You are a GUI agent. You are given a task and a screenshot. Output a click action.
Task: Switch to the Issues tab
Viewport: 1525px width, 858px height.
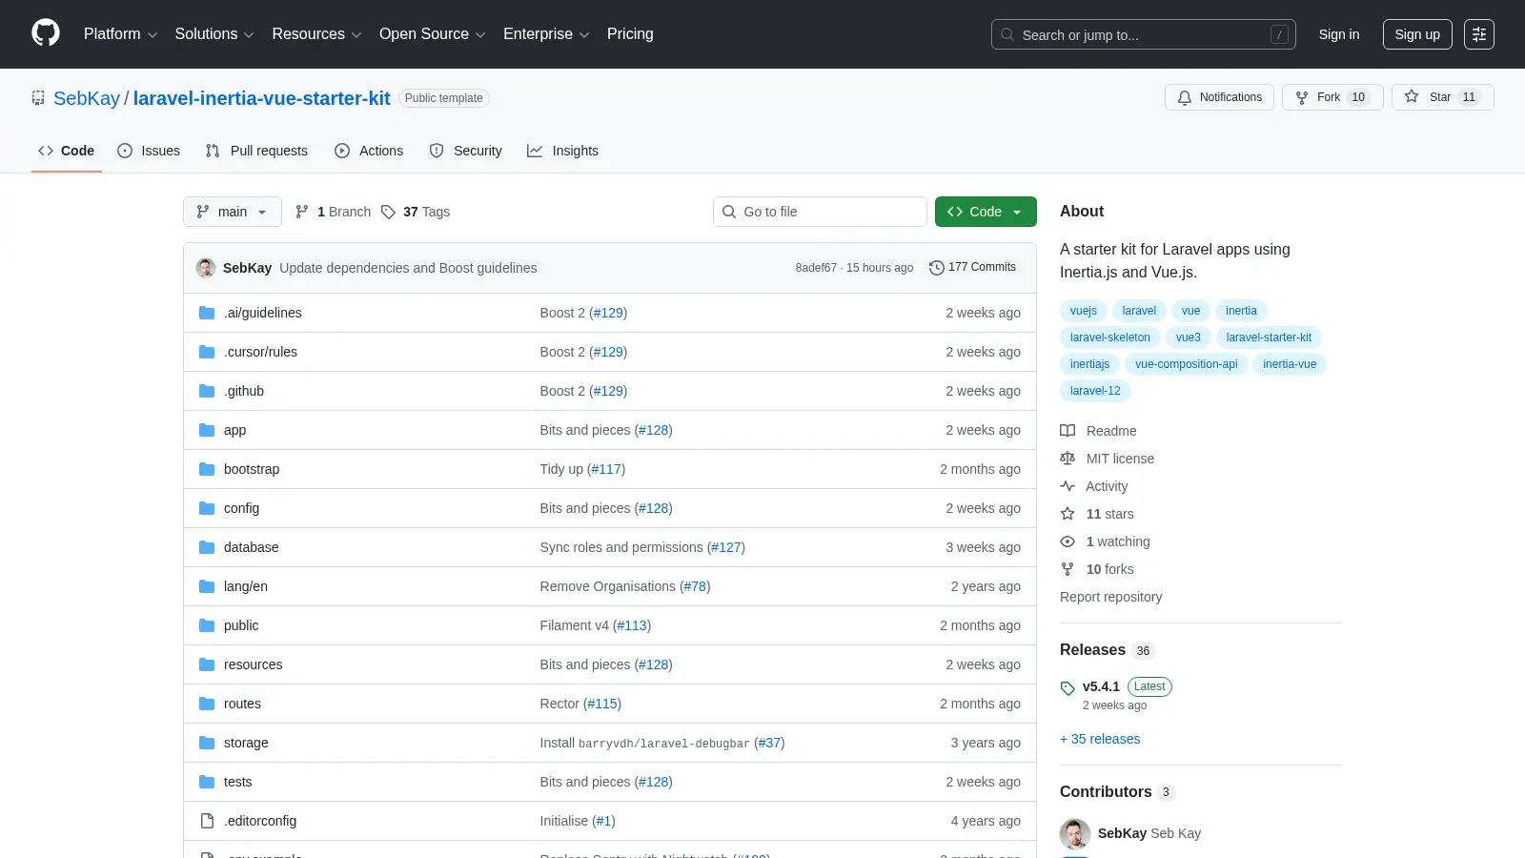point(149,151)
